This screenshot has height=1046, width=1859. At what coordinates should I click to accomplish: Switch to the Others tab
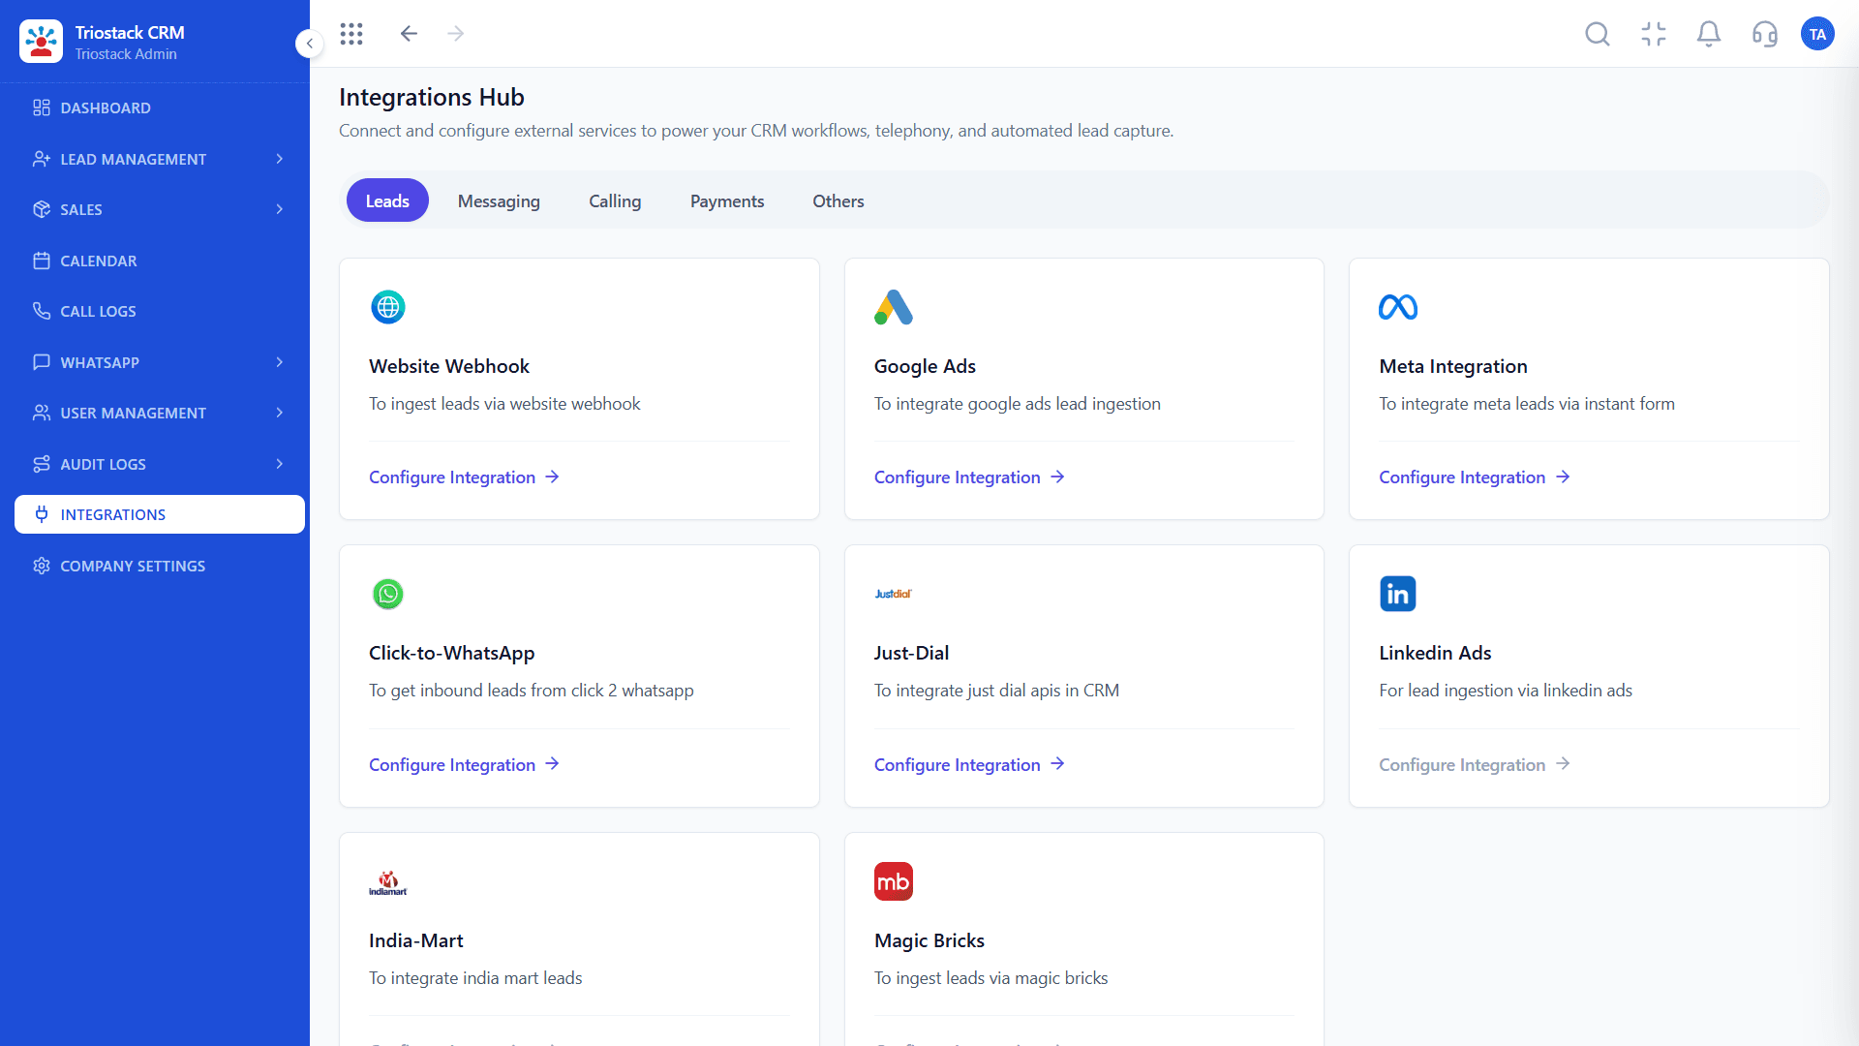point(838,200)
